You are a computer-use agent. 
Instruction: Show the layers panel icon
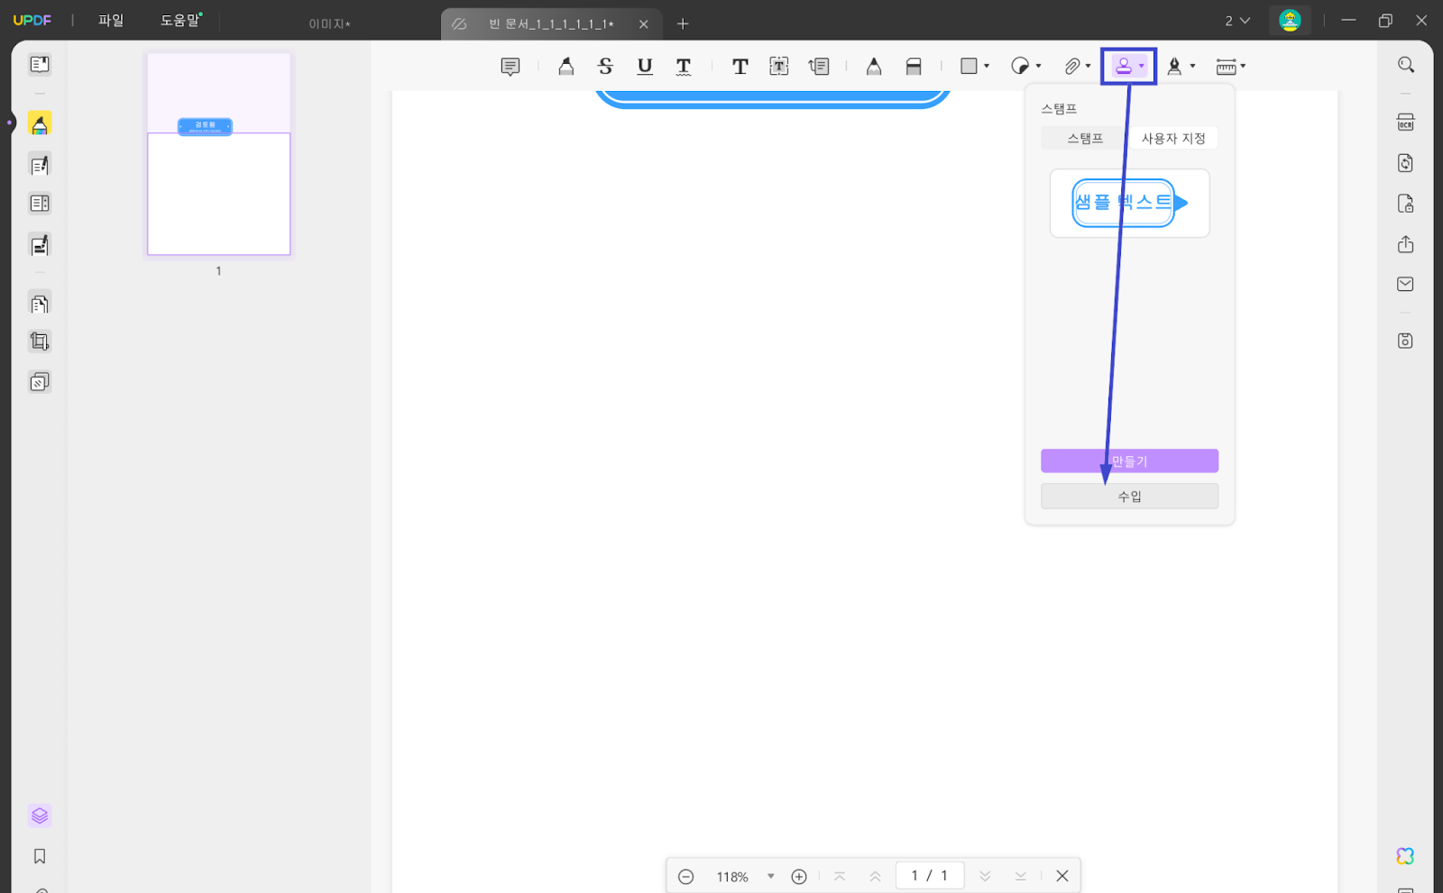click(x=40, y=816)
